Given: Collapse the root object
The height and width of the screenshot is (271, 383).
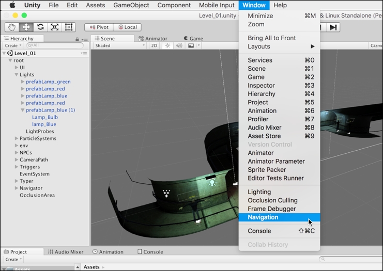Looking at the screenshot, I should point(10,60).
